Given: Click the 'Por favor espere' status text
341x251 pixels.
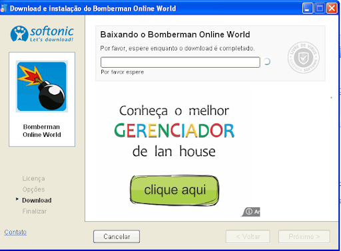Looking at the screenshot, I should pyautogui.click(x=123, y=72).
